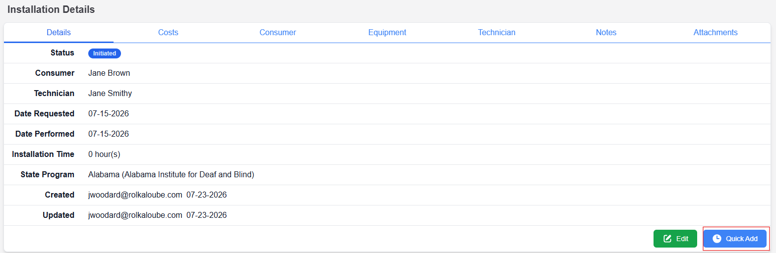Click the Date Performed value 07-15-2026
The image size is (776, 253).
[109, 134]
